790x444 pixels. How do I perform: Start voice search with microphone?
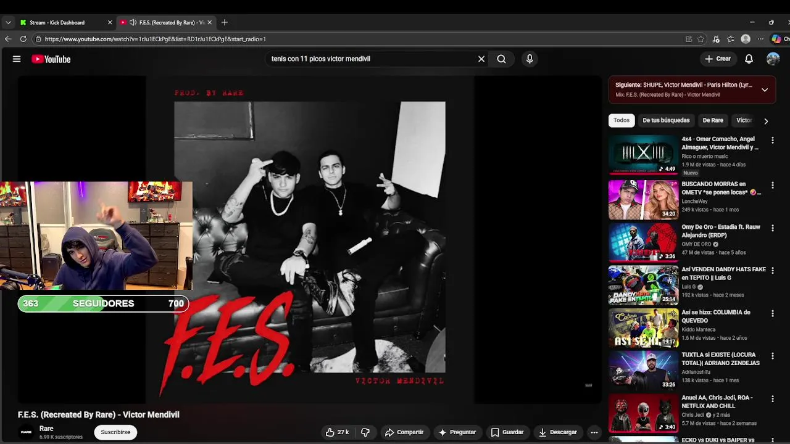529,59
